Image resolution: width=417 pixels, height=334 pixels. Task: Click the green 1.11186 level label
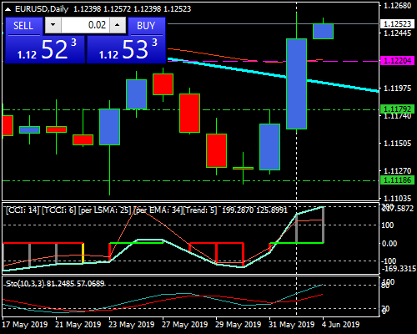click(397, 180)
